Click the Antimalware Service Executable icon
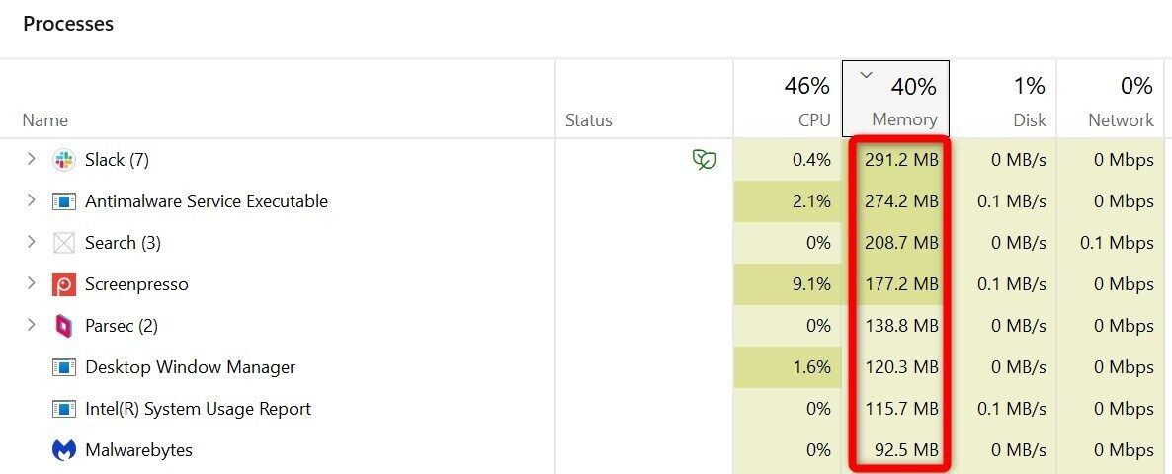Image resolution: width=1172 pixels, height=474 pixels. click(64, 201)
